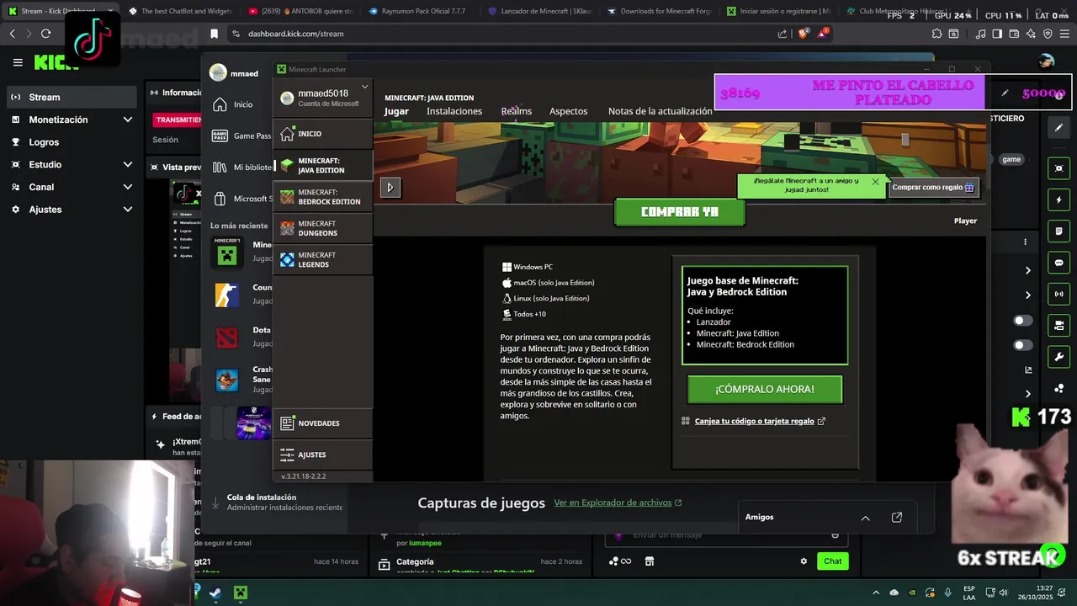Click the green Chat button
Image resolution: width=1077 pixels, height=606 pixels.
click(832, 561)
